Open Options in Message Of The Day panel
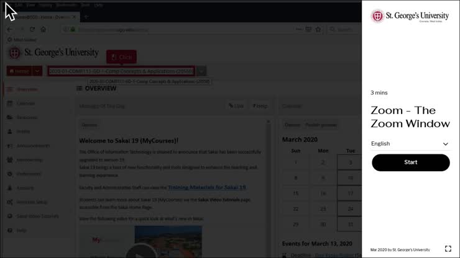This screenshot has height=258, width=460. pos(90,125)
